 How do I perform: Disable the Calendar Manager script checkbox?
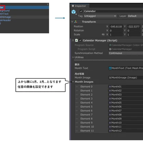click(80, 40)
